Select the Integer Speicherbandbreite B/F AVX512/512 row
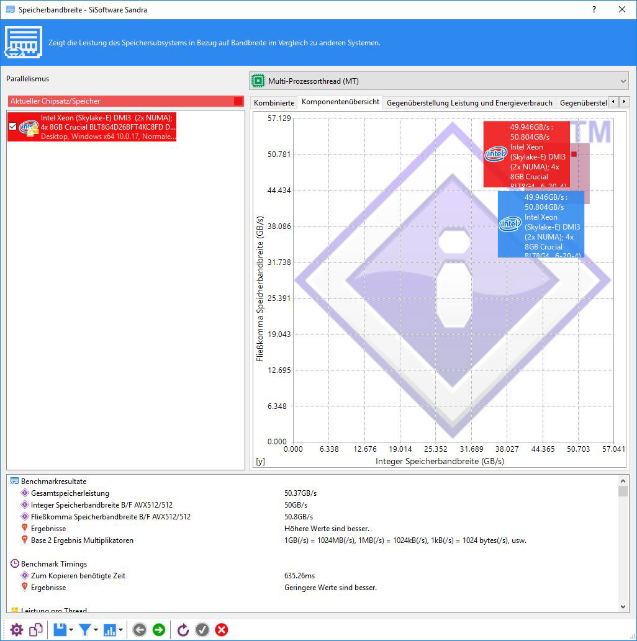637x641 pixels. (313, 504)
